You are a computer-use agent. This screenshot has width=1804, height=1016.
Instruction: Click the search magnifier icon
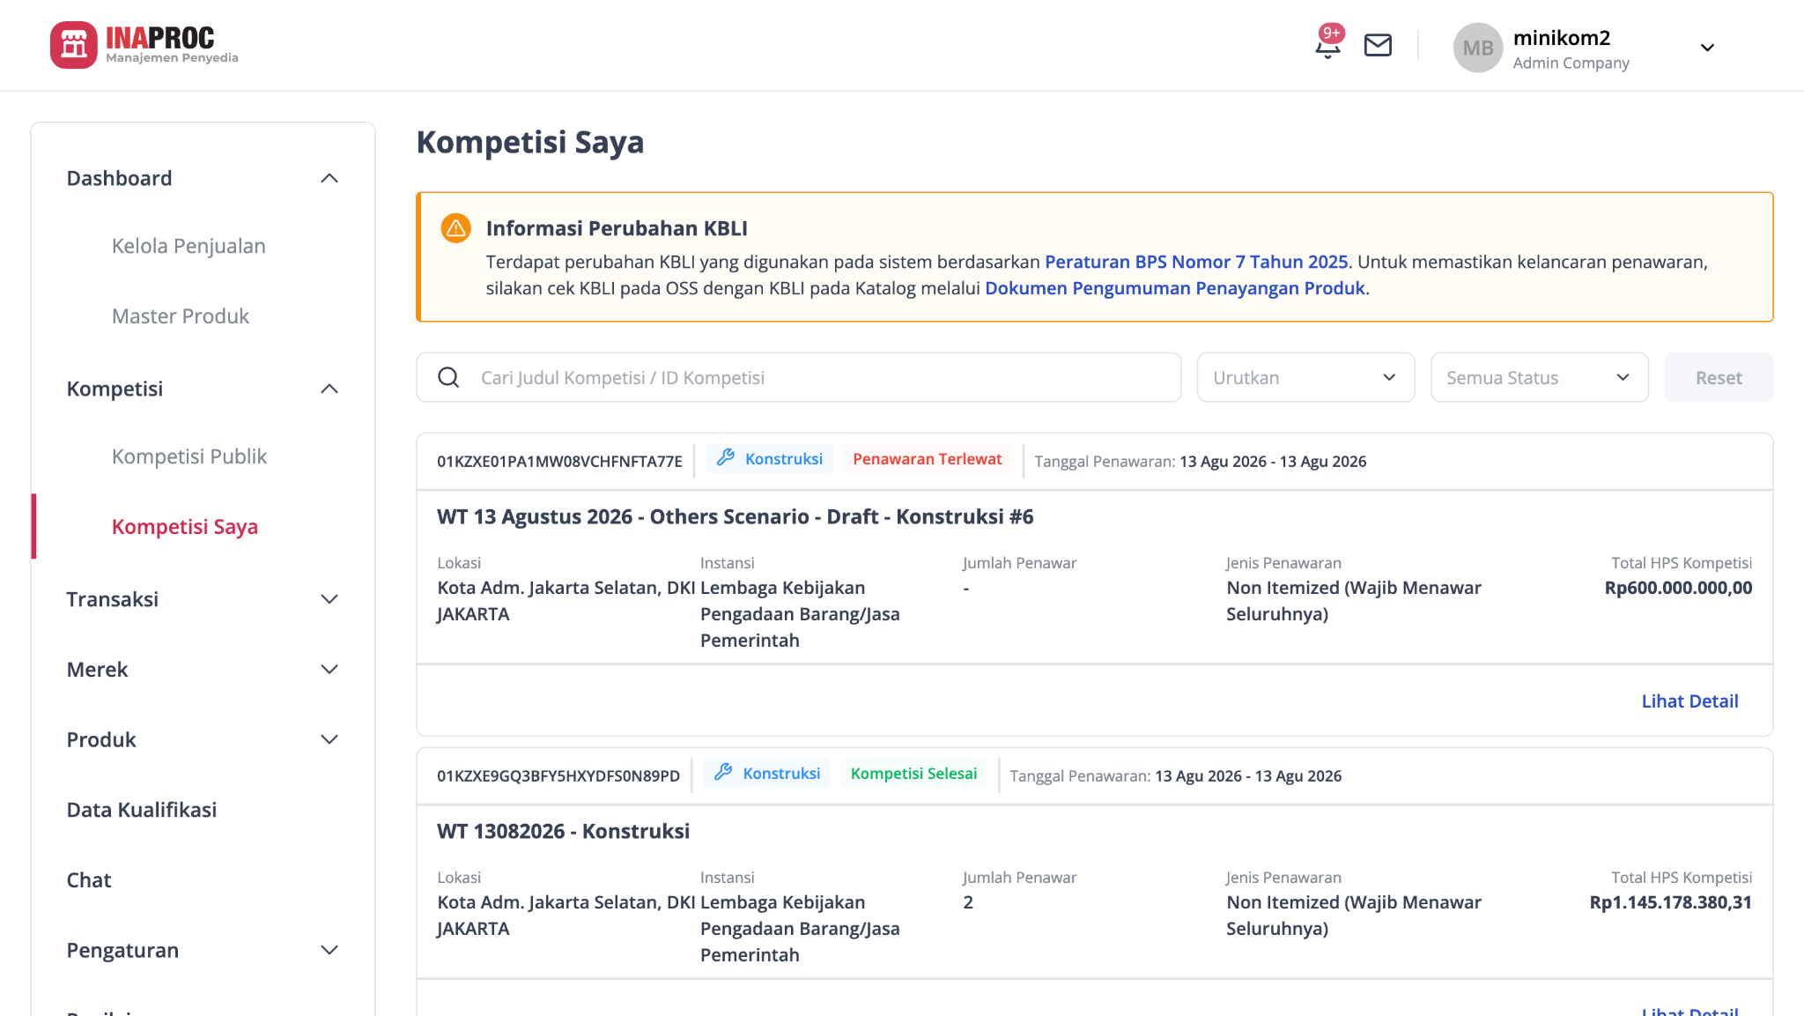448,377
